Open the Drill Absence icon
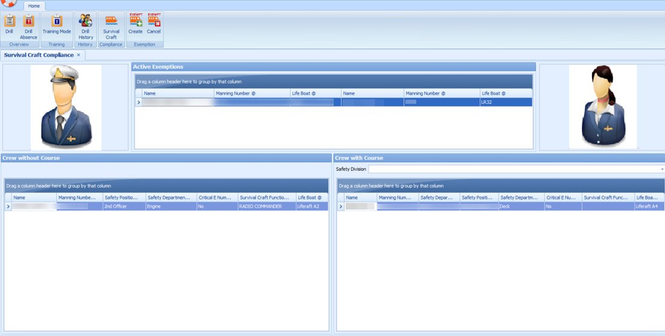The image size is (665, 336). pyautogui.click(x=28, y=26)
